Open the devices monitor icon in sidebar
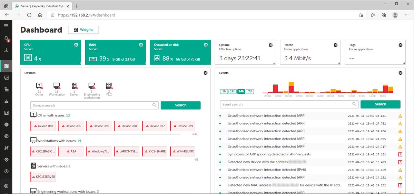414x194 pixels. pyautogui.click(x=6, y=78)
